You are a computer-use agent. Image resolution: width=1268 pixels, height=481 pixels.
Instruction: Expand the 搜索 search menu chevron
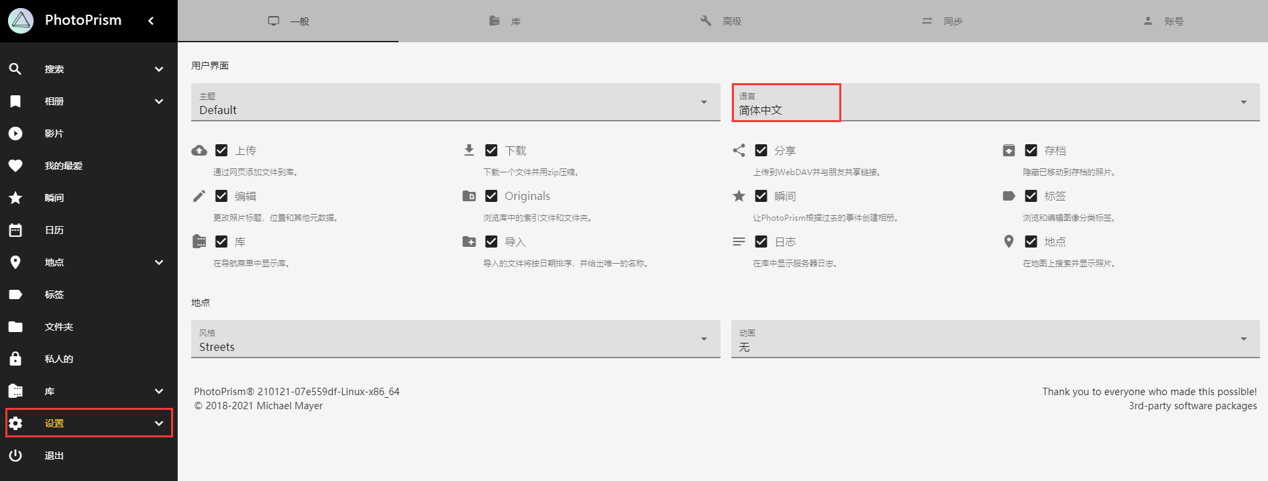[x=159, y=69]
